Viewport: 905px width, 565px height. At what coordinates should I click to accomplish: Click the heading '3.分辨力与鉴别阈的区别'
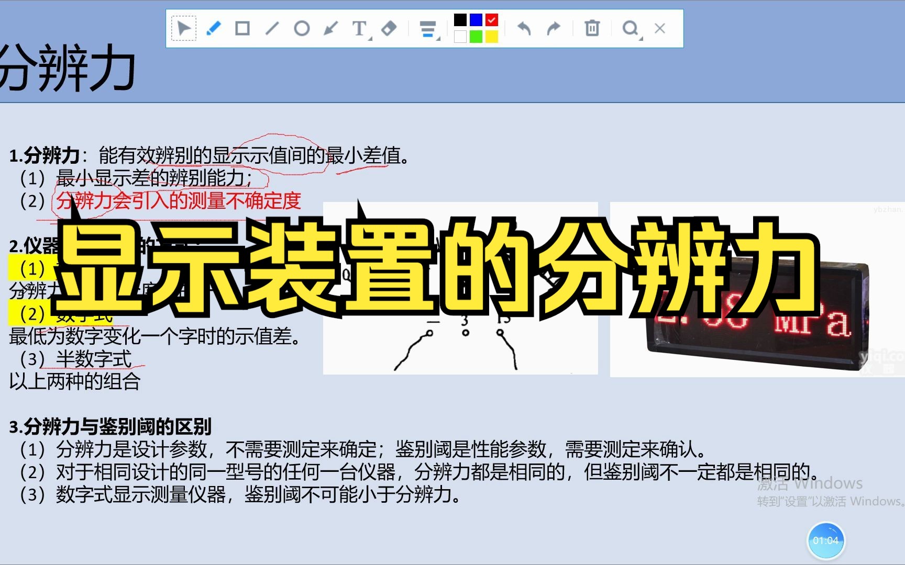click(x=110, y=426)
